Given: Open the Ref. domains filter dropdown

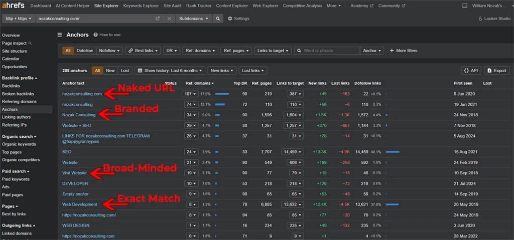Looking at the screenshot, I should click(200, 51).
